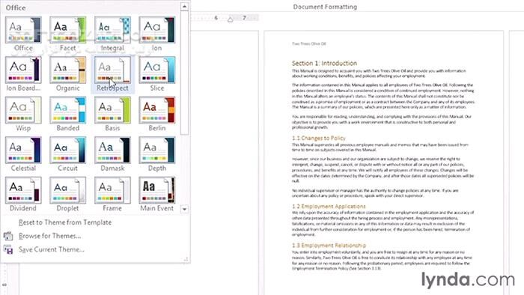Select the Wisp theme
The height and width of the screenshot is (295, 524).
coord(23,110)
